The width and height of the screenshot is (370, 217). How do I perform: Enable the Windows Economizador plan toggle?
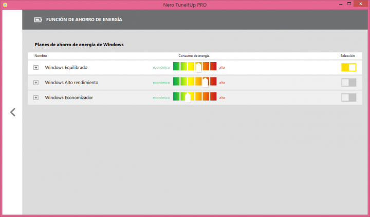pos(348,97)
